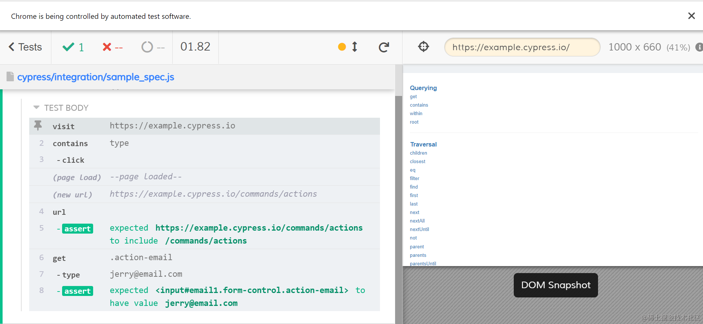703x324 pixels.
Task: Open the parents traversal link
Action: coord(418,255)
